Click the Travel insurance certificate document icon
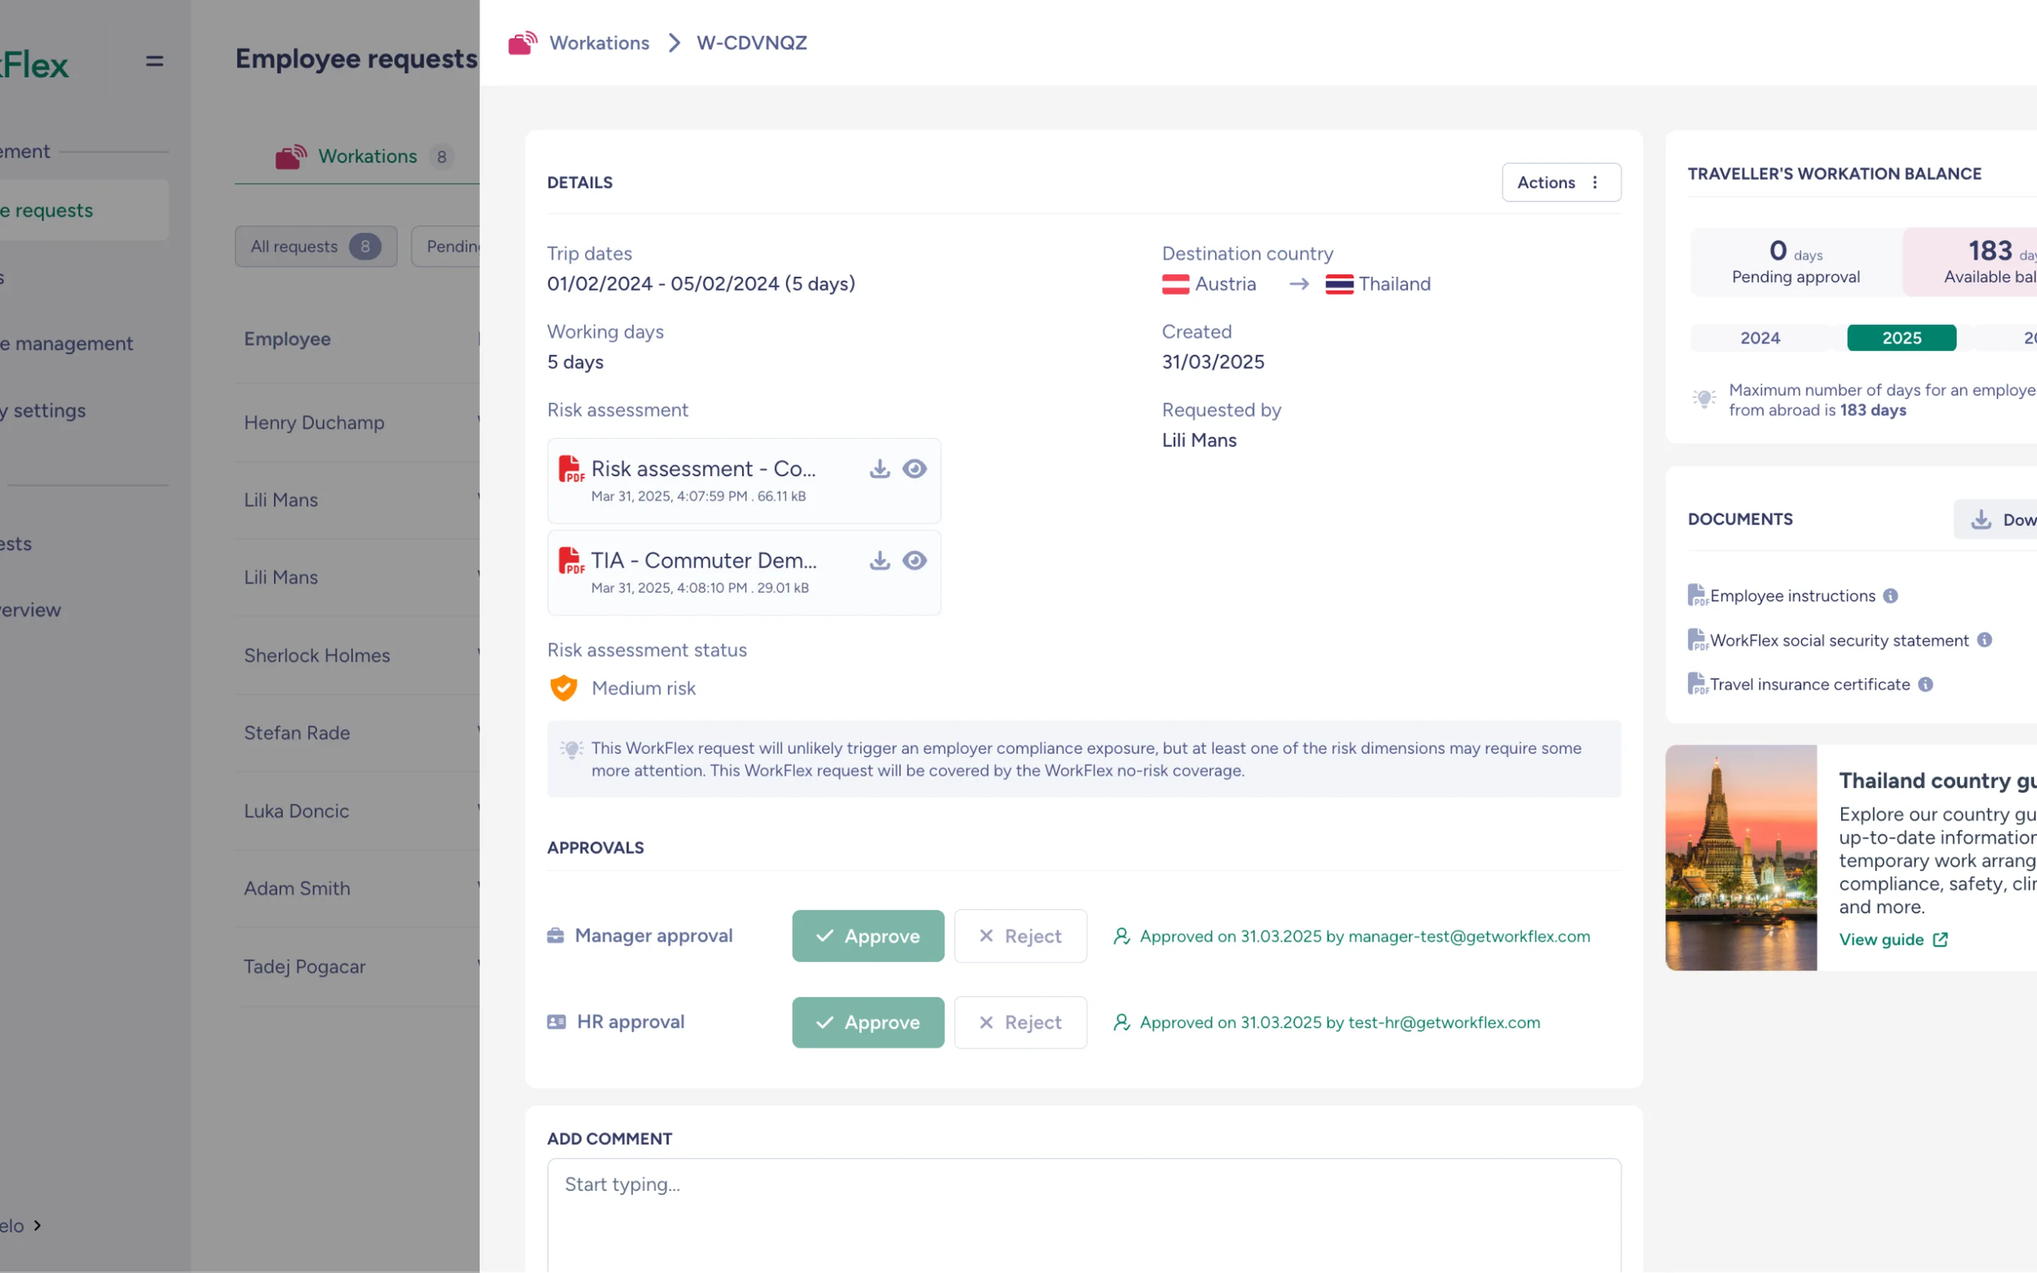 [x=1697, y=684]
